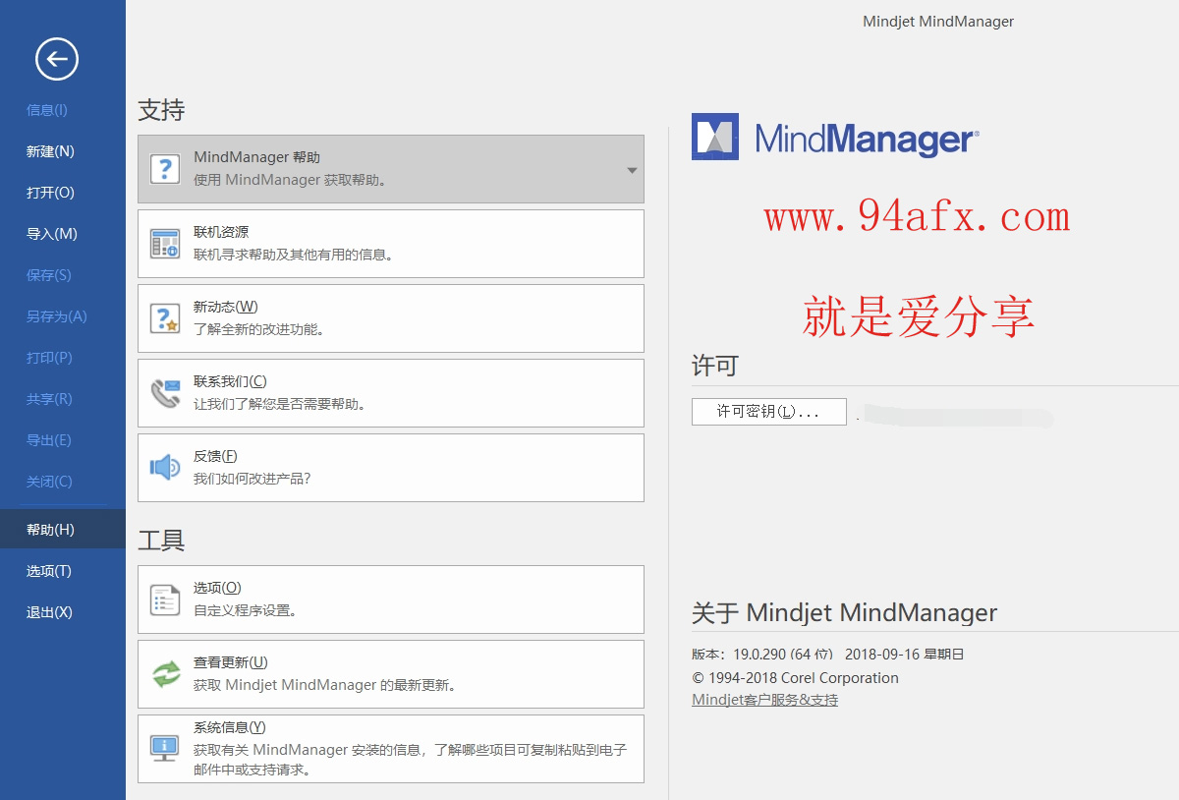Select 打印(P) menu item
Viewport: 1179px width, 800px height.
[49, 358]
